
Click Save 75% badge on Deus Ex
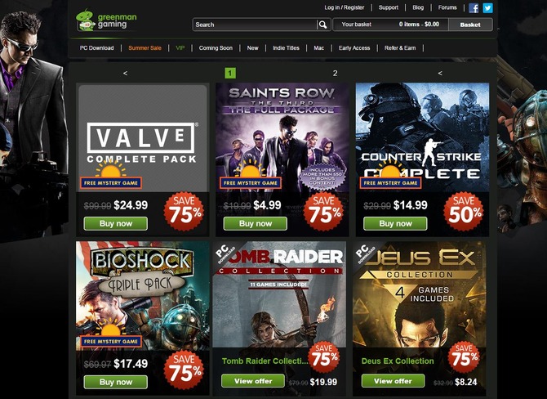tap(464, 356)
